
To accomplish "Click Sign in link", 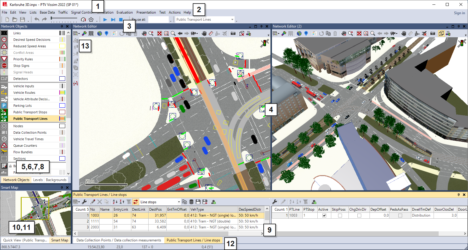I will [x=459, y=13].
